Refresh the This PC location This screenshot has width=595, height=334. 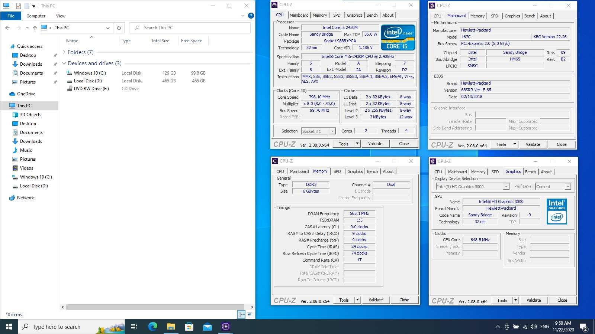(119, 28)
